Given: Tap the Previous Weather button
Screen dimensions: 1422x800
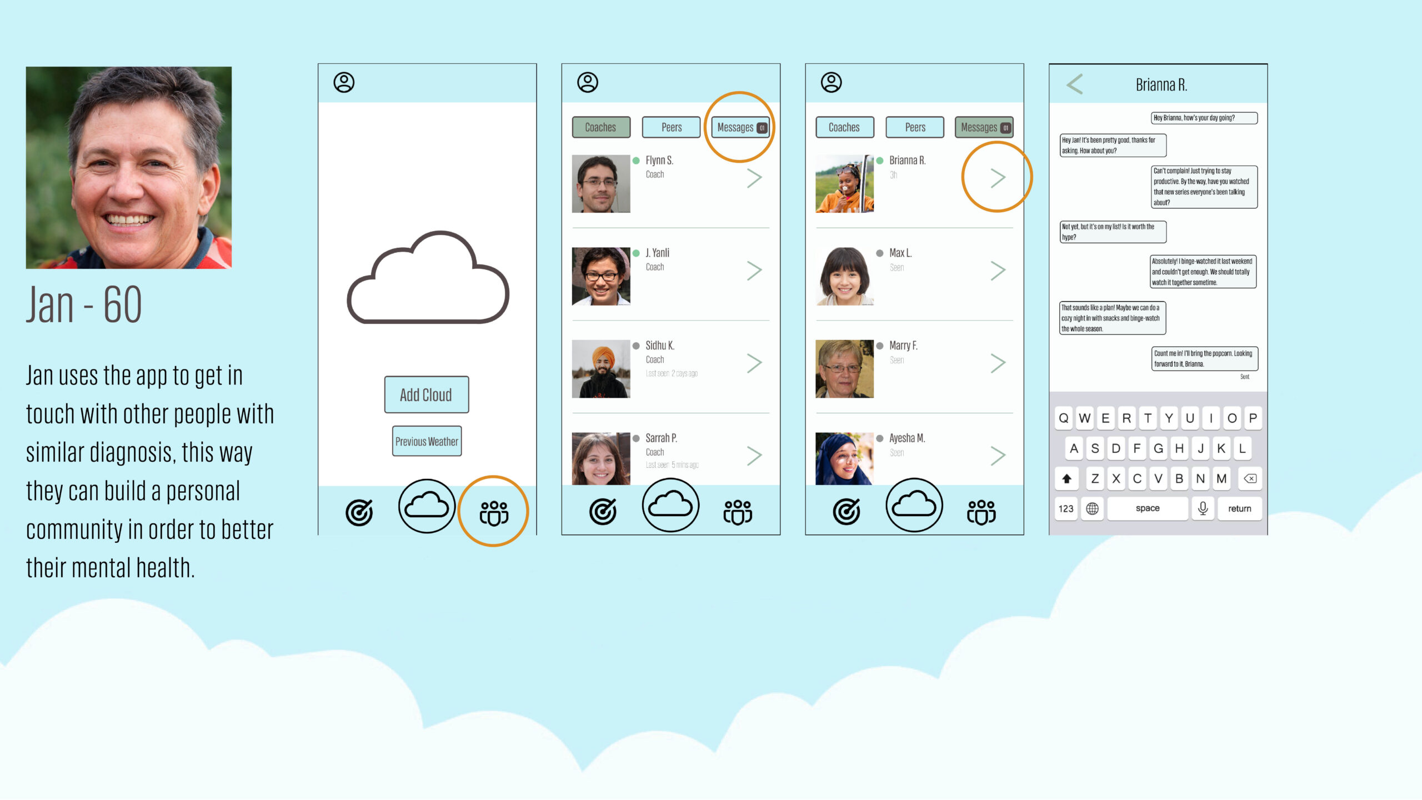Looking at the screenshot, I should (x=427, y=441).
